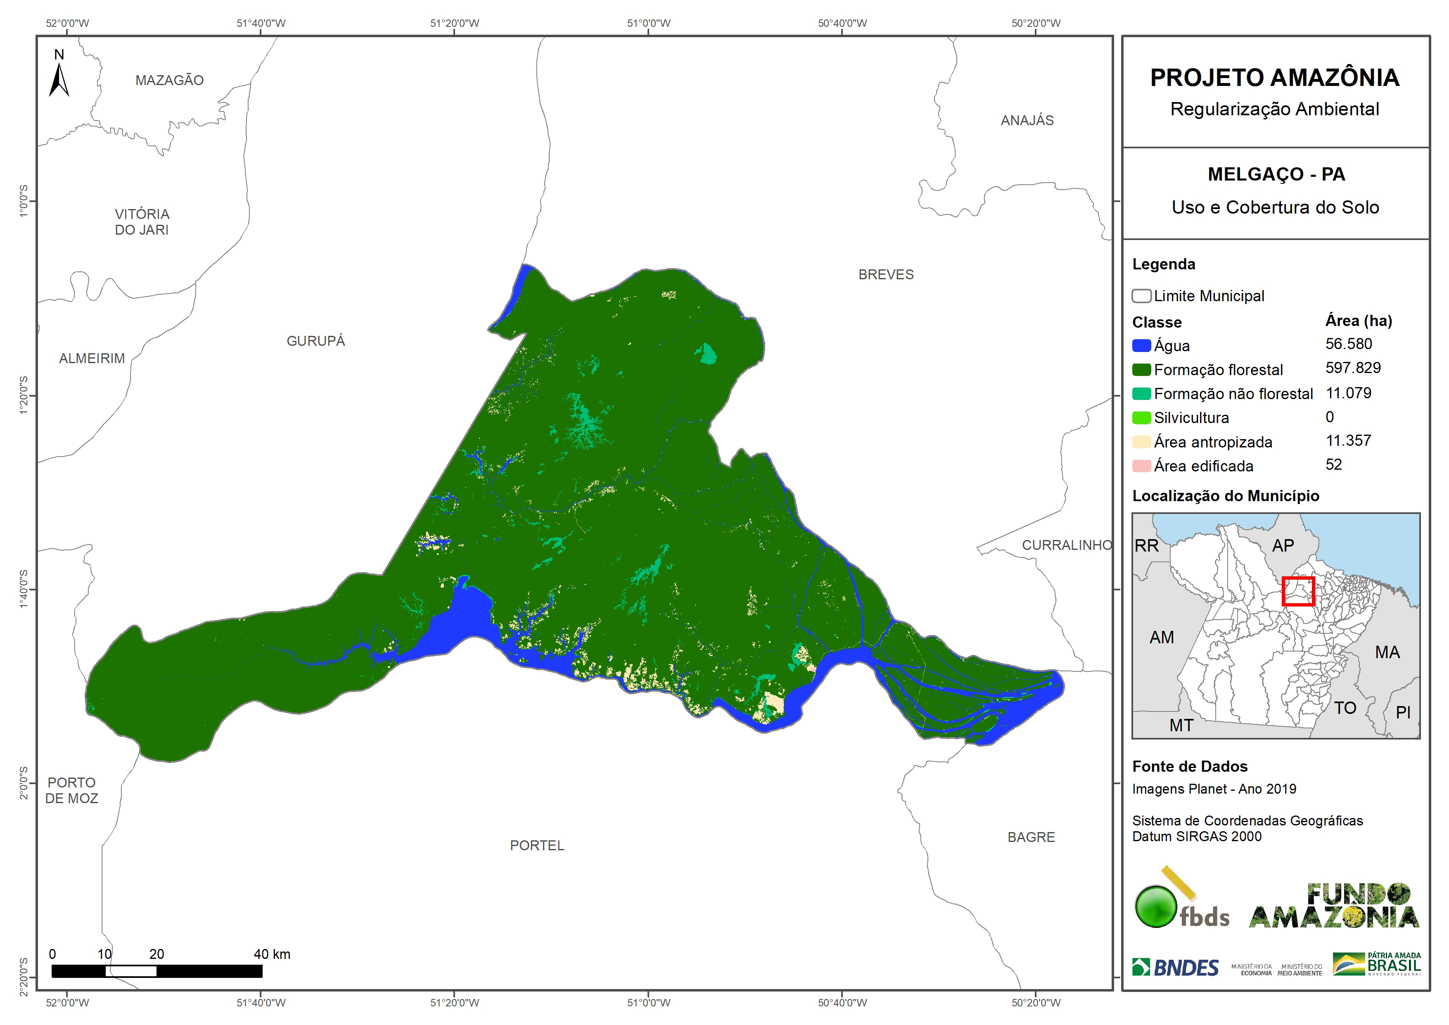1449x1025 pixels.
Task: Click the Limite Municipal legend symbol
Action: pos(1141,295)
